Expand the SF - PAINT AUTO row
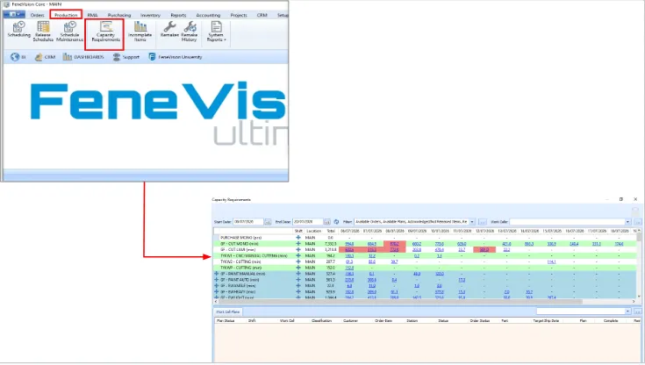The width and height of the screenshot is (645, 365). (217, 280)
